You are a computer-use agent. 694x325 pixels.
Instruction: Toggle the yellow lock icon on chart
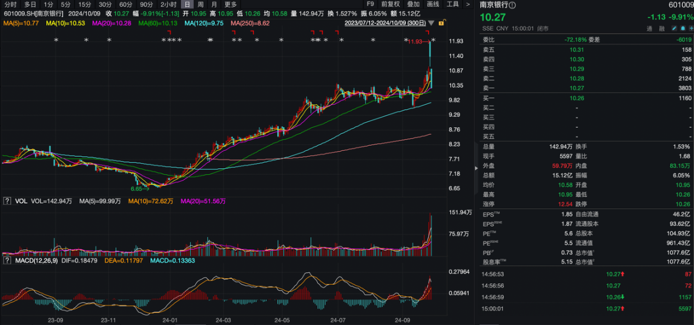tap(441, 22)
